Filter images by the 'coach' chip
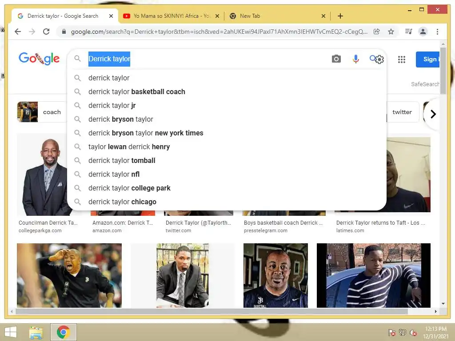 (x=42, y=112)
